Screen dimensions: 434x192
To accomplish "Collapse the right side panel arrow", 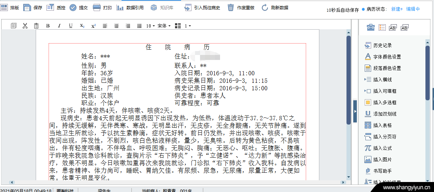I will [355, 111].
